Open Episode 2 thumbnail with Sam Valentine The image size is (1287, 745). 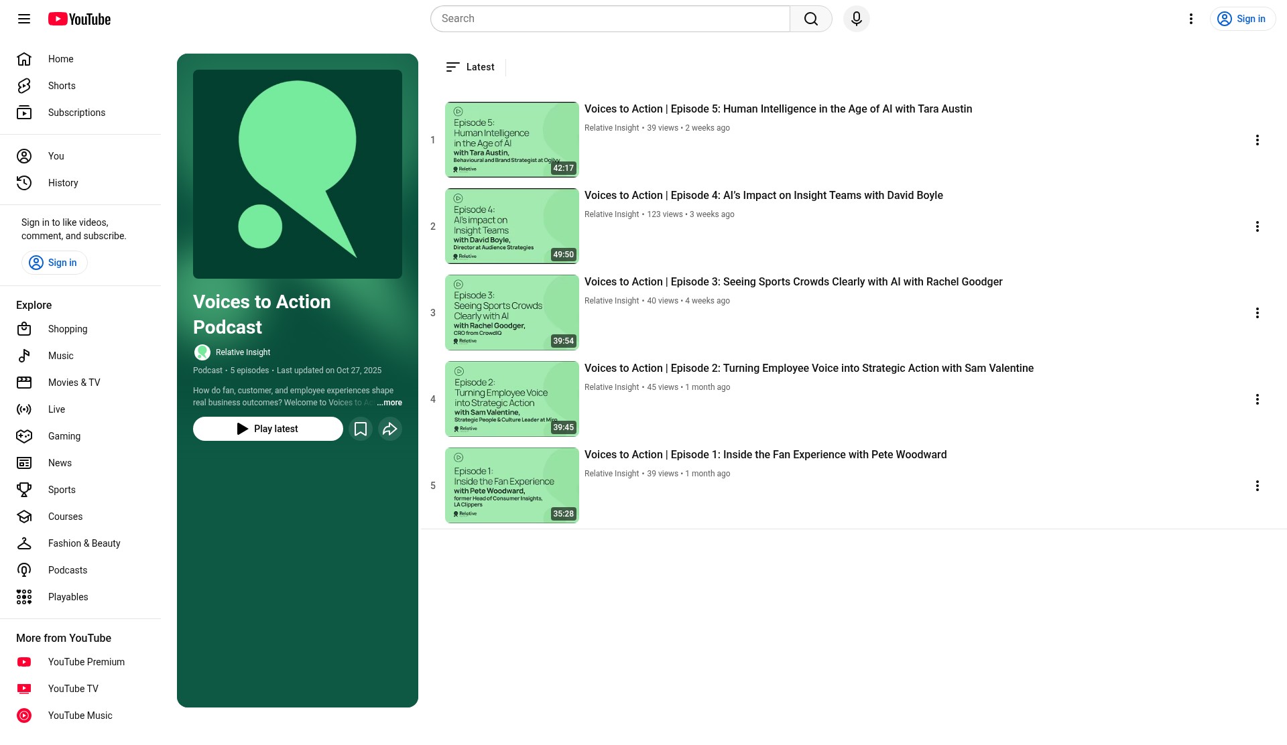pyautogui.click(x=512, y=399)
